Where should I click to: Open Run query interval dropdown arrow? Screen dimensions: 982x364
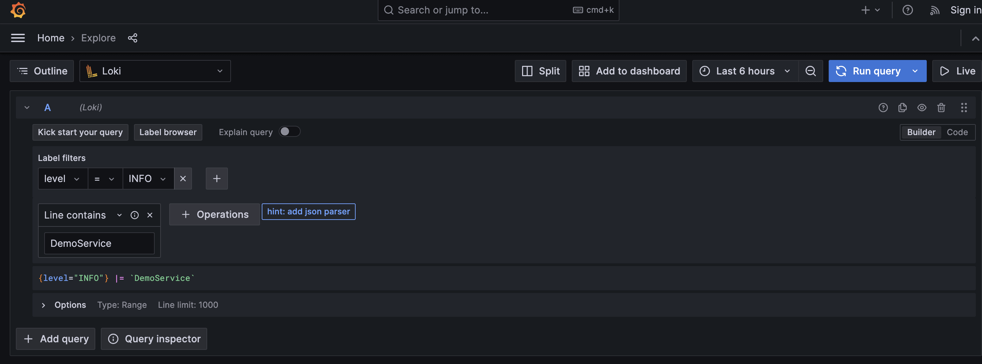tap(915, 71)
